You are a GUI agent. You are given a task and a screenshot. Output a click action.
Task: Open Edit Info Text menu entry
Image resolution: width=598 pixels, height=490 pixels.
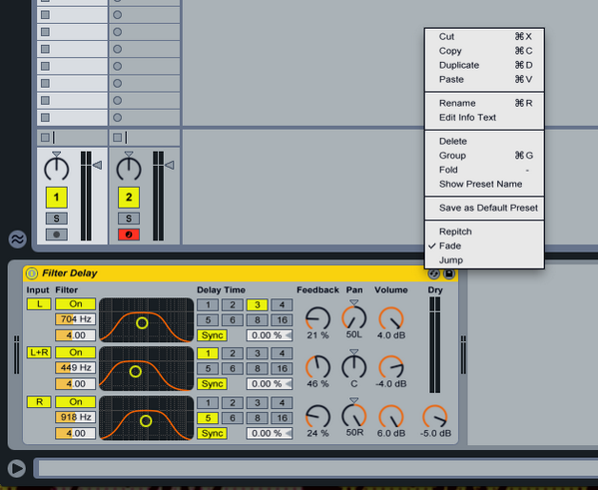point(484,118)
